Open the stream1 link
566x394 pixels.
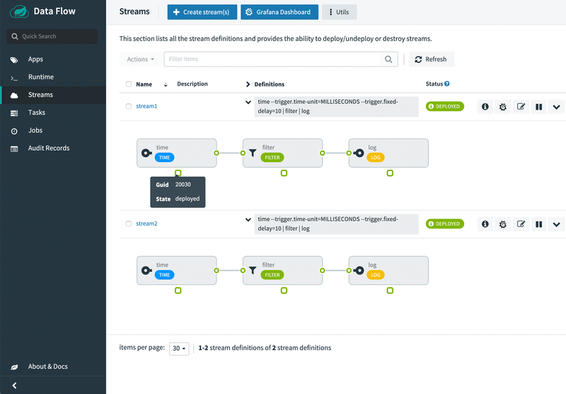(x=146, y=106)
